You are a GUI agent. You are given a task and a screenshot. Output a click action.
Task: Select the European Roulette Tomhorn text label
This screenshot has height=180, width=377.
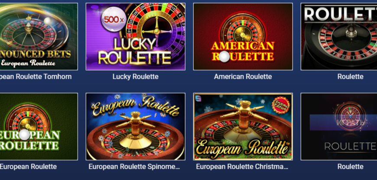click(x=36, y=77)
